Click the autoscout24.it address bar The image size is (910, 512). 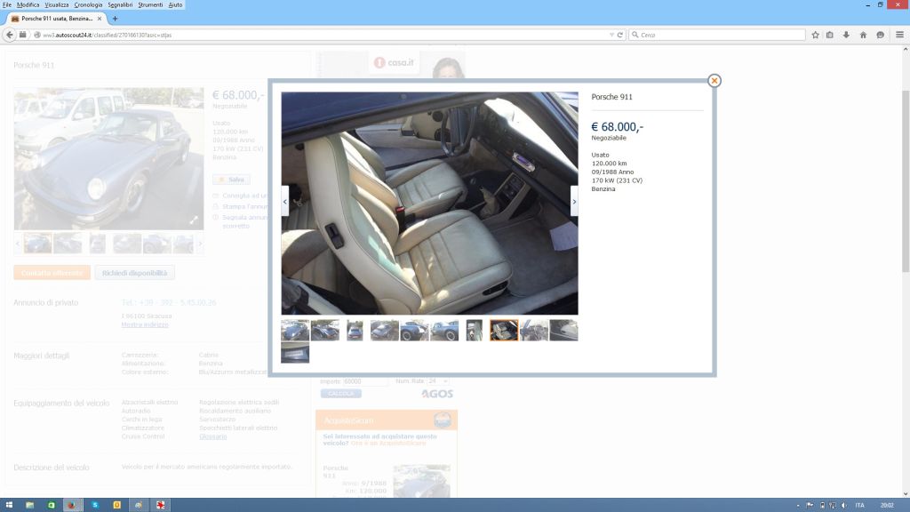click(x=325, y=35)
